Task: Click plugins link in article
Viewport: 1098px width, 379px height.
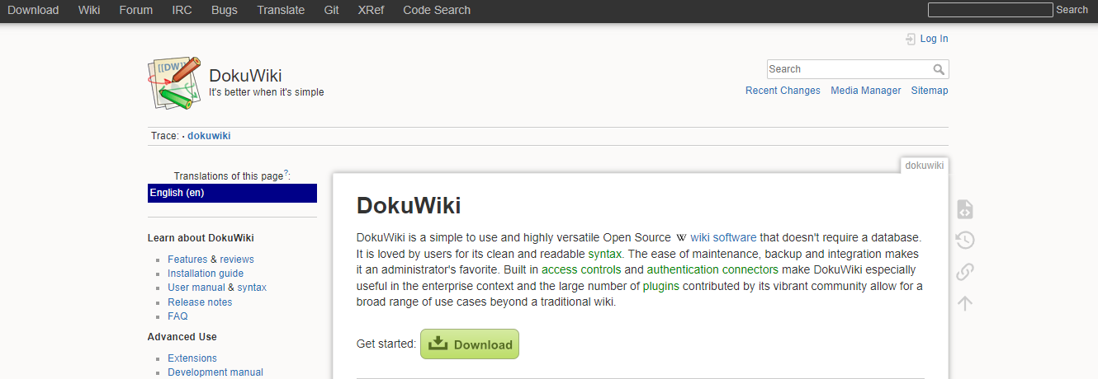Action: click(x=661, y=286)
